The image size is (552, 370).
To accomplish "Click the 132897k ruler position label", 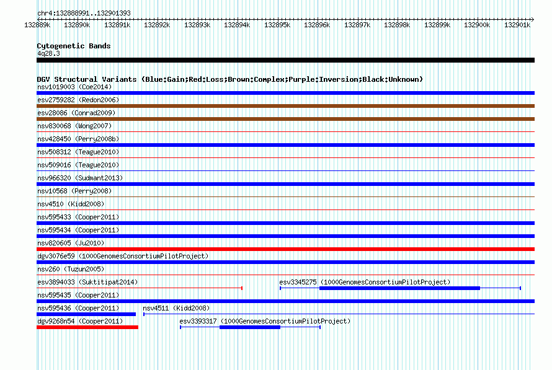I will [x=357, y=25].
